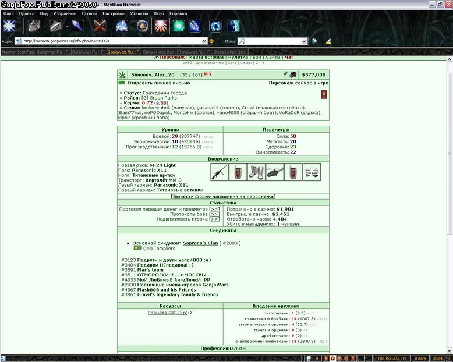Click the Титановые щитки leg armor icon
This screenshot has height=362, width=453.
(x=256, y=172)
